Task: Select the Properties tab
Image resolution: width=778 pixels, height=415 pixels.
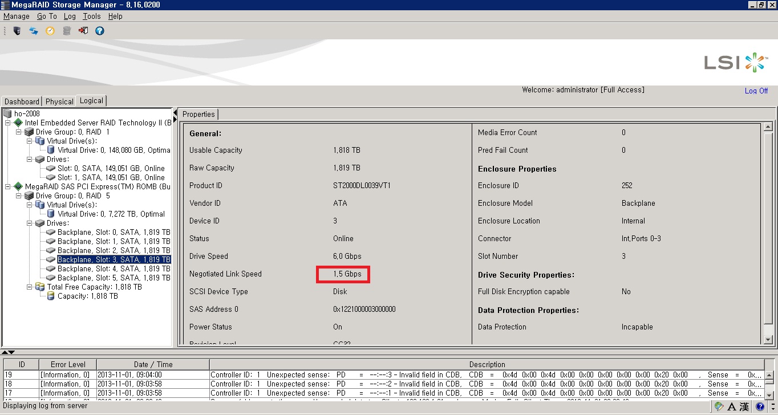Action: pos(198,114)
